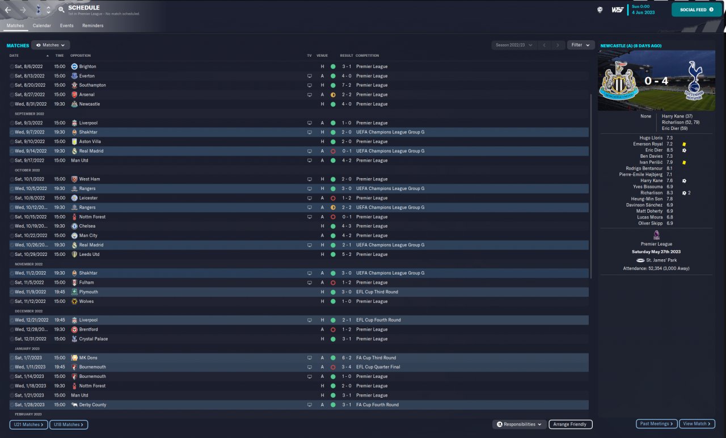726x438 pixels.
Task: Select the round marker for Sat, 10/1/2022
Action: coord(12,179)
